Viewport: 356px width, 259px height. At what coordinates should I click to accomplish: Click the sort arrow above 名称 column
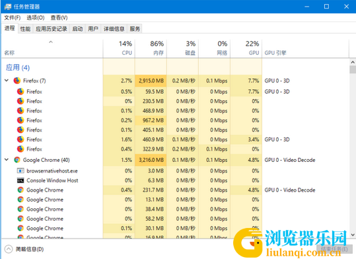click(x=51, y=42)
